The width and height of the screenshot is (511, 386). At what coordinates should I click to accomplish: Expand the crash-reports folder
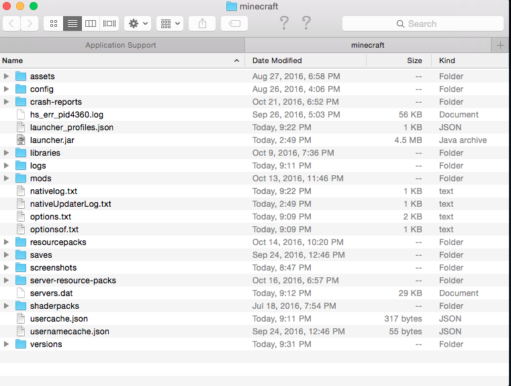tap(6, 101)
